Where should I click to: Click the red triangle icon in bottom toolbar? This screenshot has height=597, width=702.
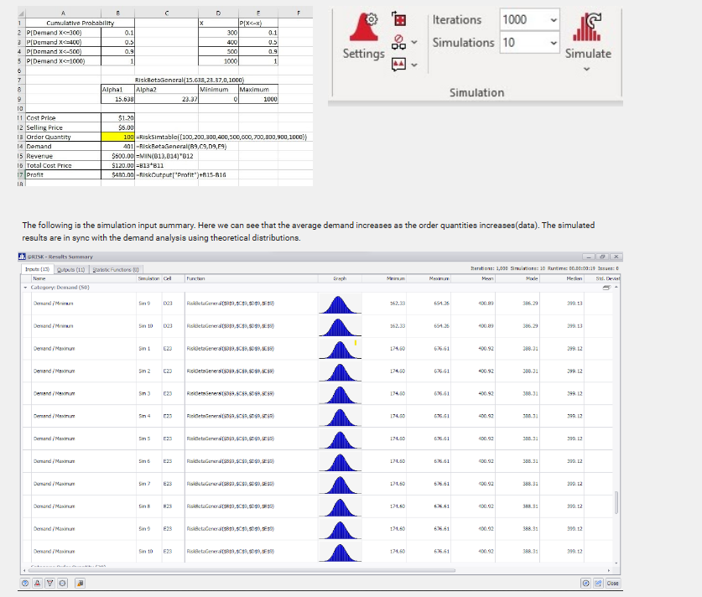click(39, 584)
